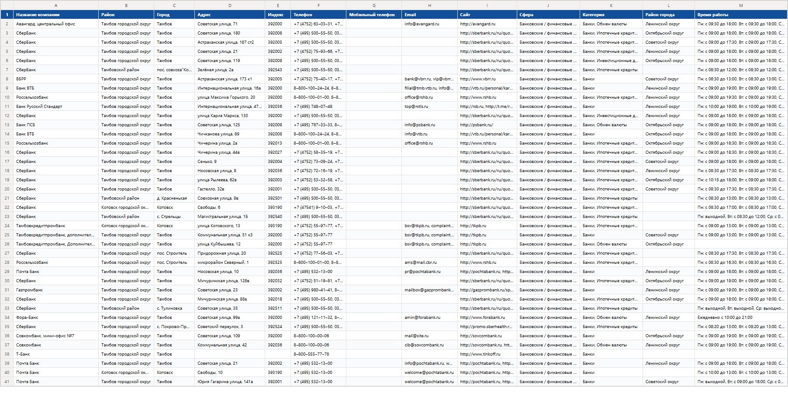The width and height of the screenshot is (788, 394).
Task: Click the site cell "http://www.forabank.ru"
Action: pos(487,318)
